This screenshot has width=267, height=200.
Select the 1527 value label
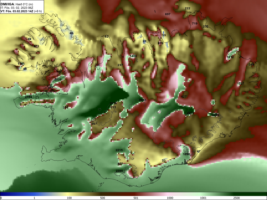pyautogui.click(x=241, y=83)
